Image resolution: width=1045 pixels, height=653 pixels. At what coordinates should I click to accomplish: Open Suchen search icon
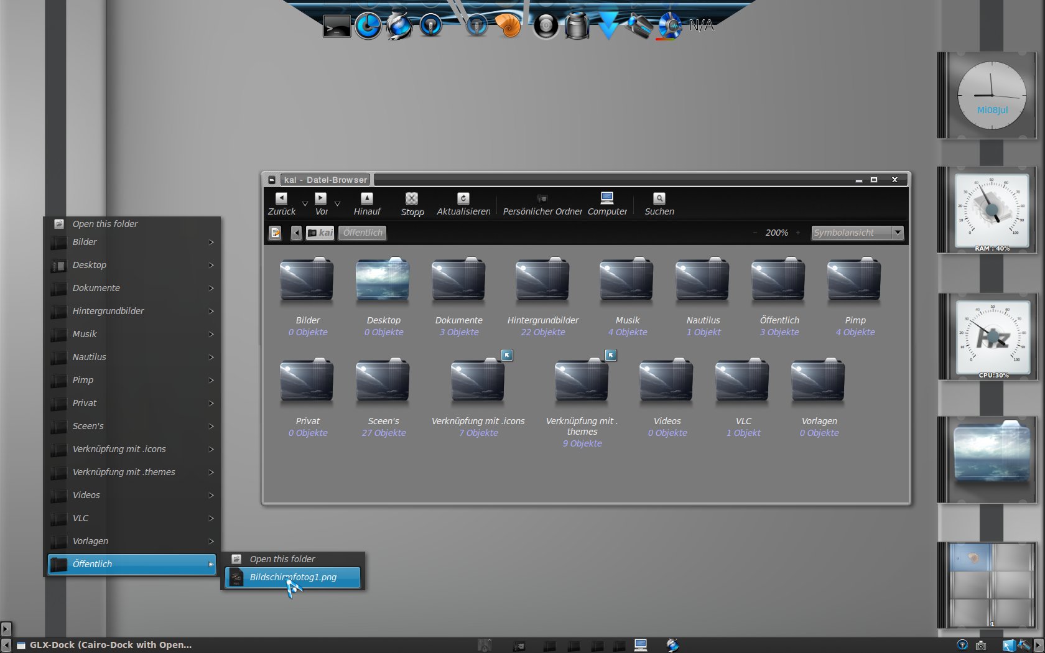pos(659,198)
